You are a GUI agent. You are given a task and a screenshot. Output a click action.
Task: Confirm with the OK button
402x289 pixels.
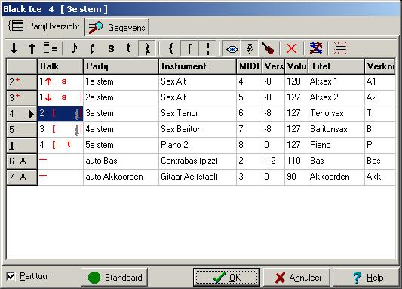click(x=226, y=277)
